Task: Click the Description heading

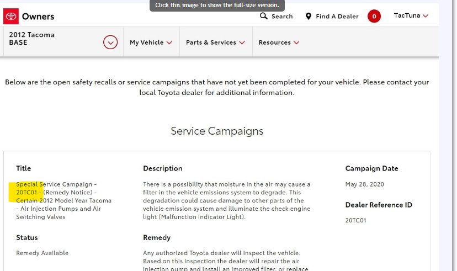Action: point(163,168)
